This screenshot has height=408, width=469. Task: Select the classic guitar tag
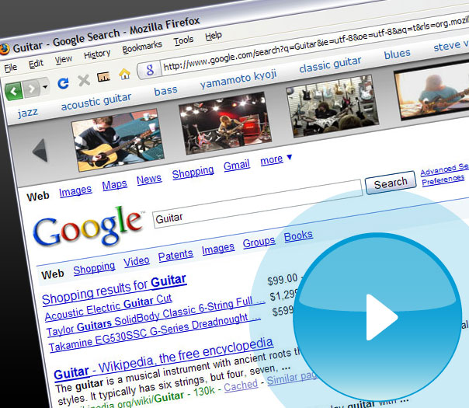330,65
